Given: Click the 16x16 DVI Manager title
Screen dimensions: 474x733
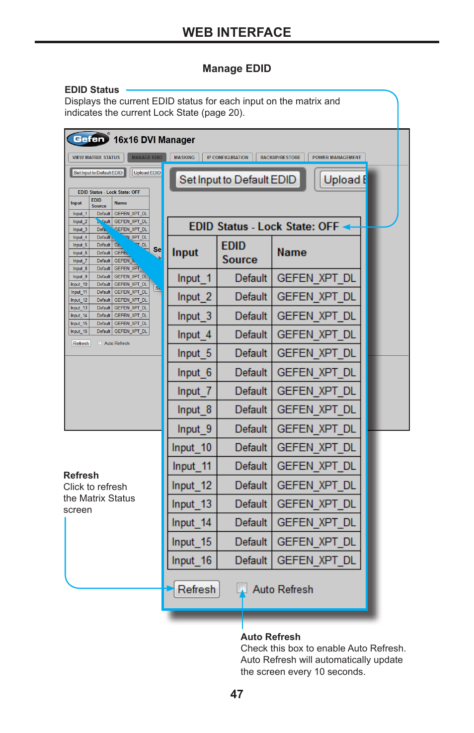Looking at the screenshot, I should [x=154, y=140].
